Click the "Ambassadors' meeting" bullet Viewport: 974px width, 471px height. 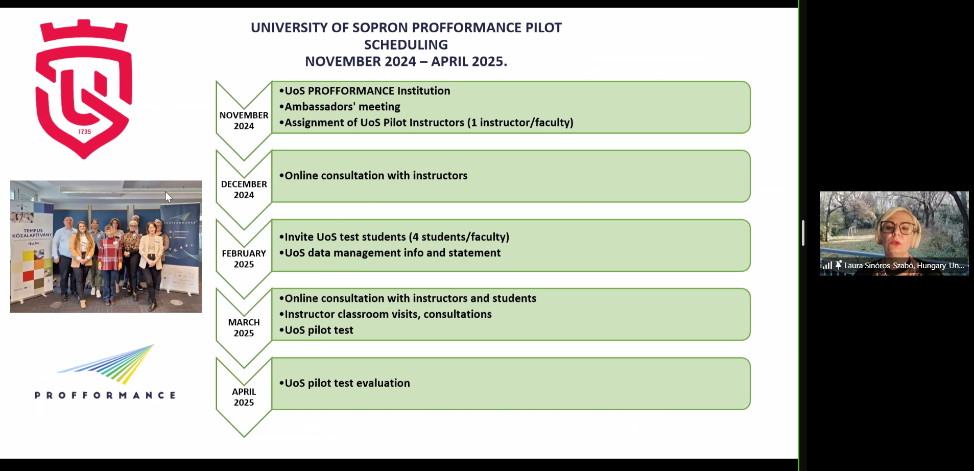tap(342, 107)
